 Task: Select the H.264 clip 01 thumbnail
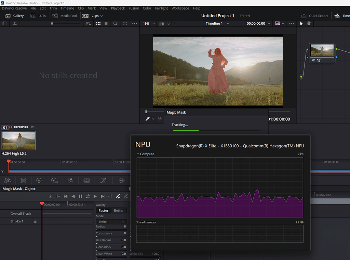tap(18, 140)
